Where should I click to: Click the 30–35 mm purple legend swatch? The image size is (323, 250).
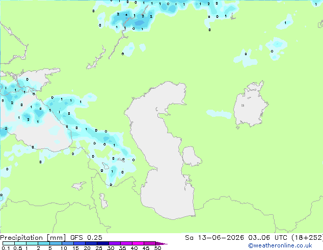pyautogui.click(x=114, y=243)
